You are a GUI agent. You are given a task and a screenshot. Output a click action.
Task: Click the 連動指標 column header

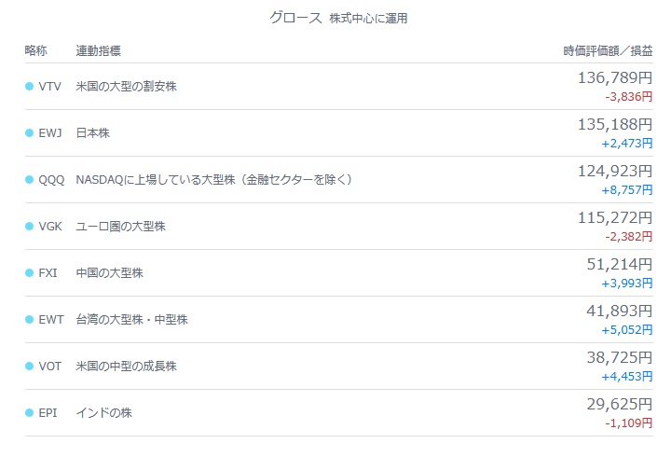[99, 50]
